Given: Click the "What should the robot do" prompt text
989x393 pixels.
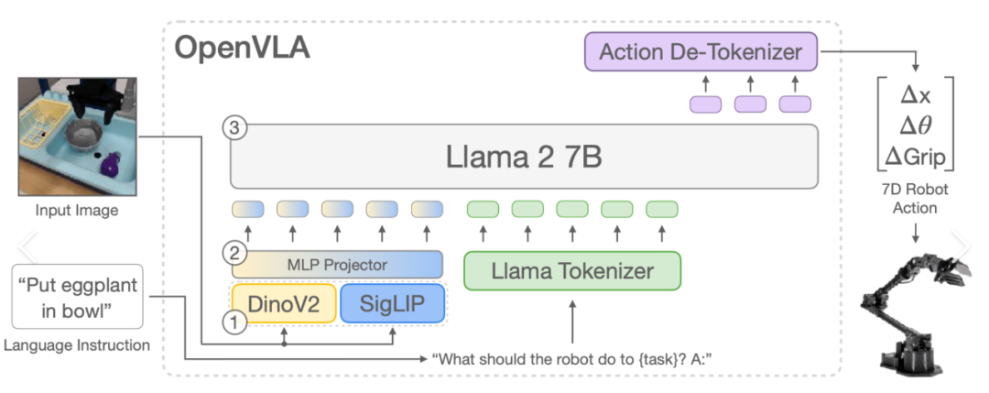Looking at the screenshot, I should tap(571, 358).
